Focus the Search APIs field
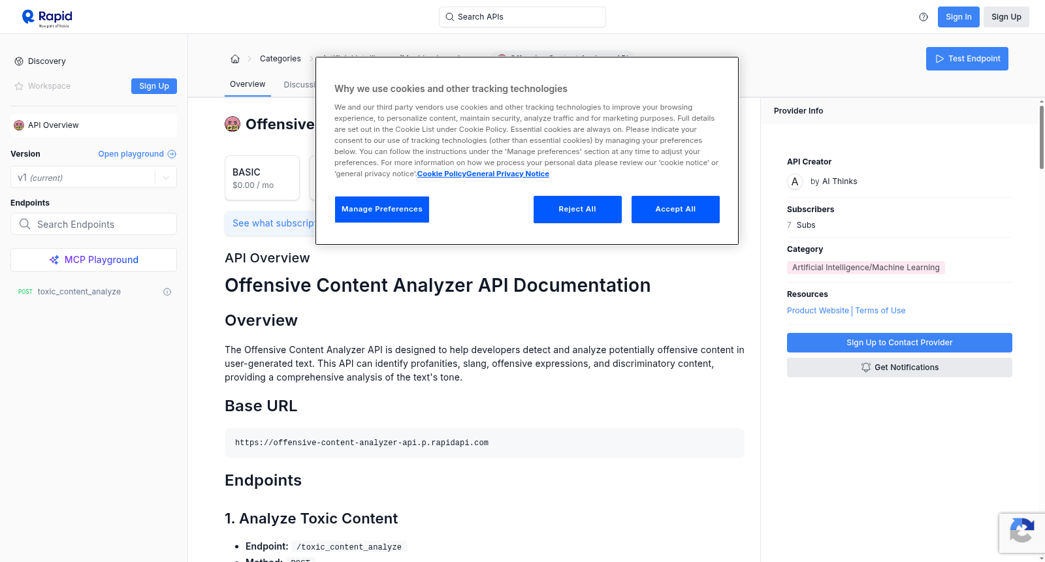Image resolution: width=1045 pixels, height=562 pixels. pyautogui.click(x=522, y=17)
